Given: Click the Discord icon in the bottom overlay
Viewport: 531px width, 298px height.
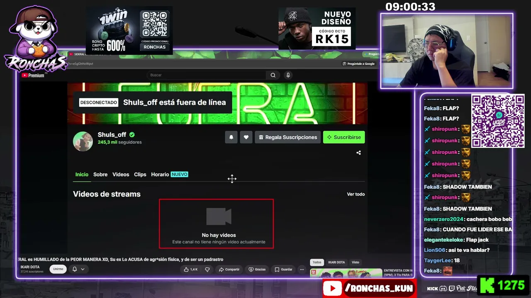Looking at the screenshot, I should (x=443, y=288).
